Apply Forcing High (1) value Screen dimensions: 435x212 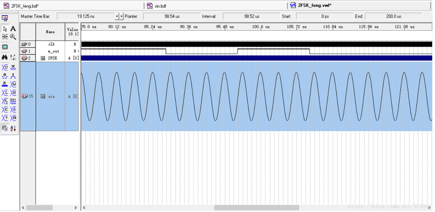(13, 76)
